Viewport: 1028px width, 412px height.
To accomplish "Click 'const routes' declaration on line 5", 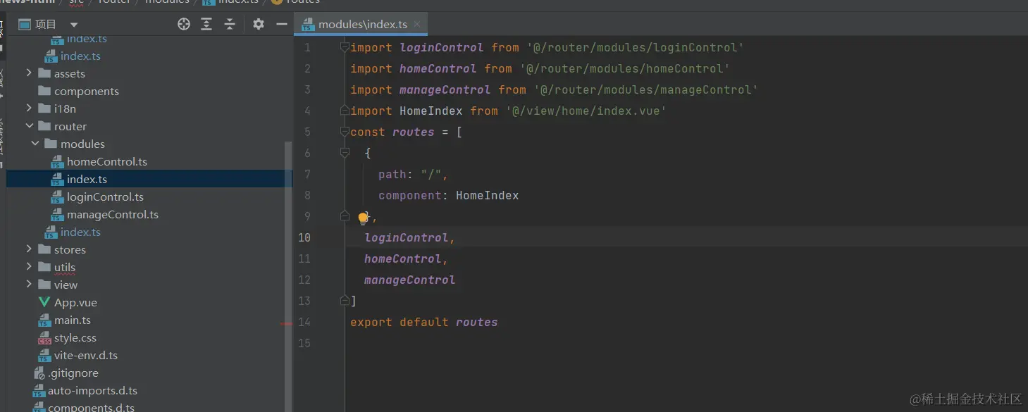I will [x=392, y=132].
